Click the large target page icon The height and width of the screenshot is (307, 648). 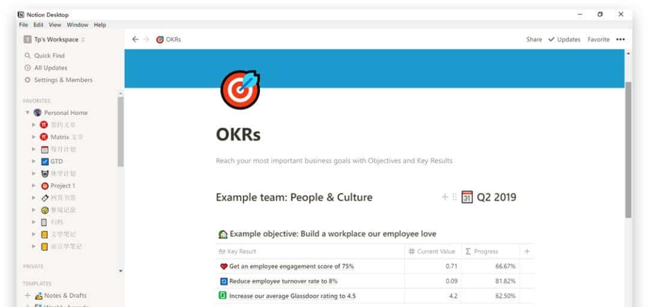(240, 89)
